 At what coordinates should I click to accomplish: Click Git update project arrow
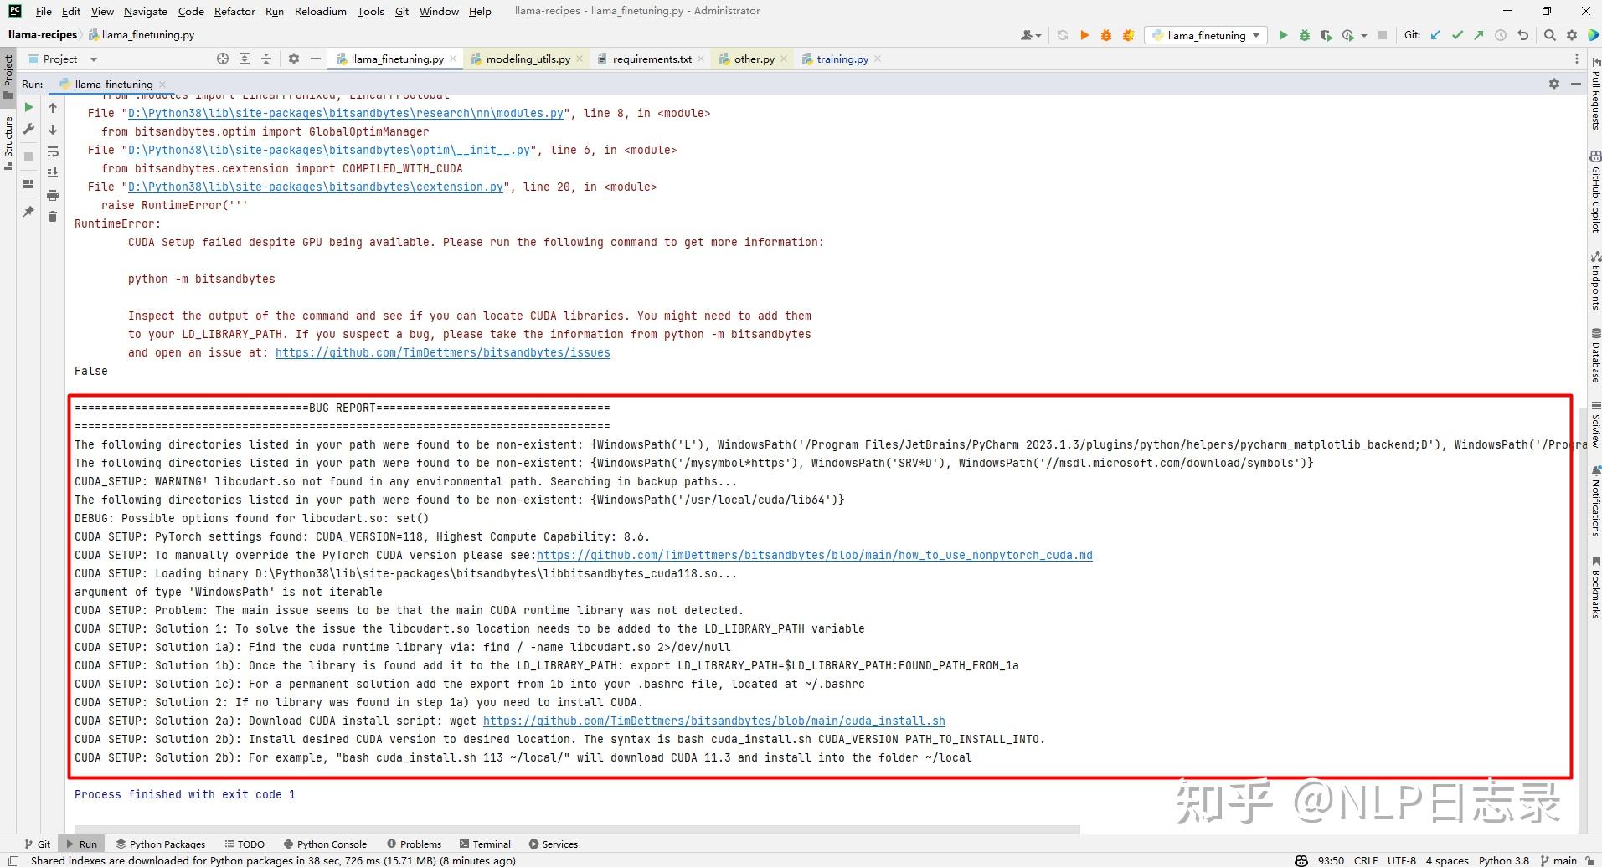[x=1435, y=35]
